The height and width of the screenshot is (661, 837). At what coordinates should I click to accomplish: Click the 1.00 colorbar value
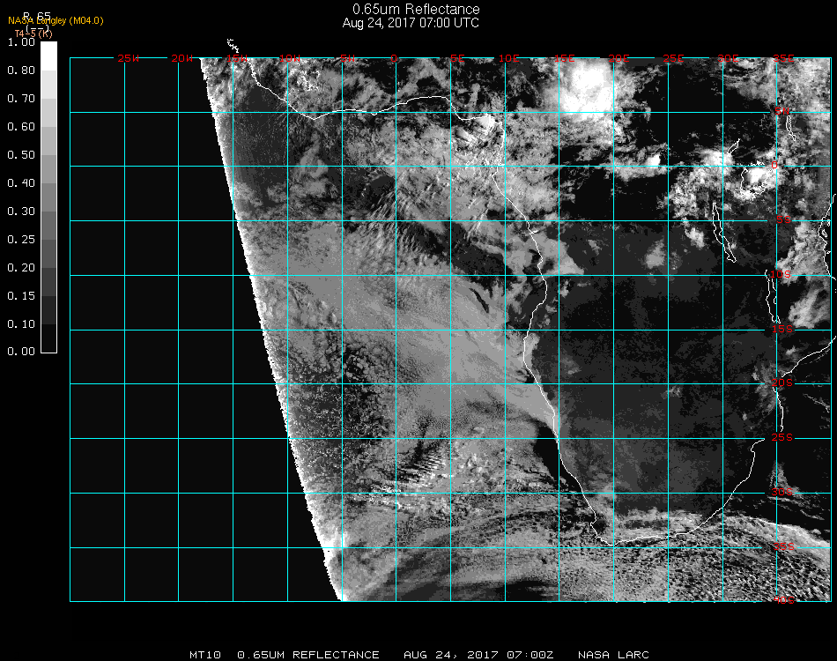(x=21, y=42)
